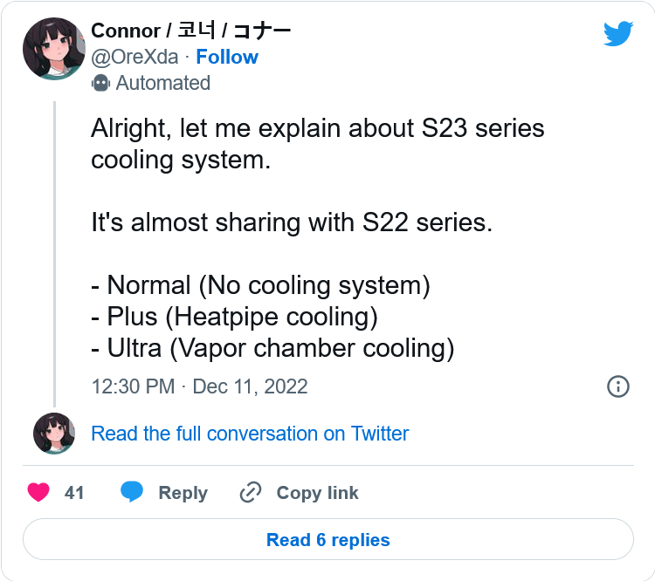The height and width of the screenshot is (581, 655).
Task: Click the Automated label text
Action: 163,83
